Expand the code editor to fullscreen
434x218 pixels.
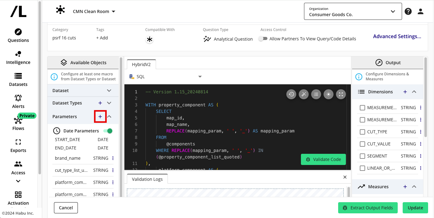tap(341, 94)
